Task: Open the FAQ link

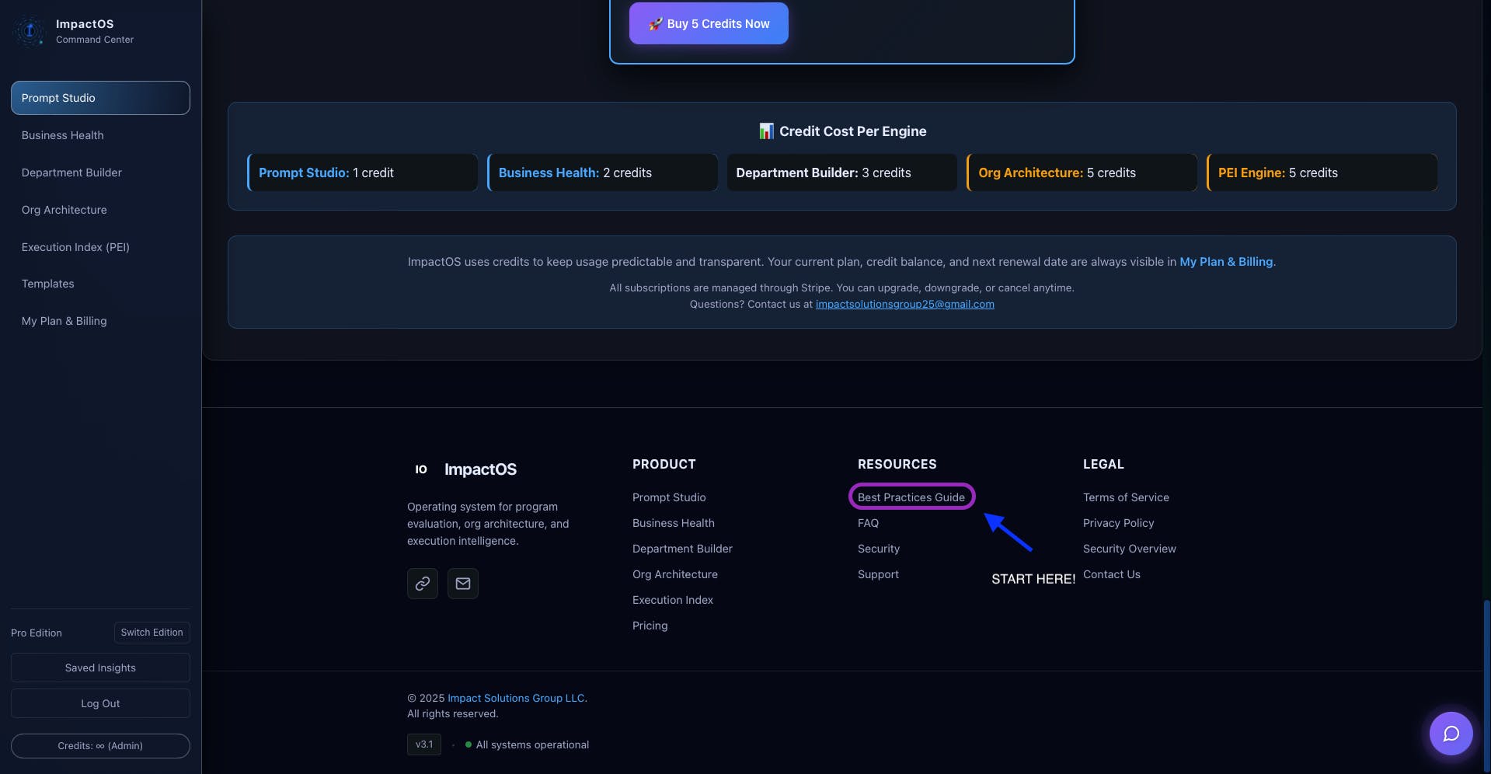Action: tap(868, 523)
